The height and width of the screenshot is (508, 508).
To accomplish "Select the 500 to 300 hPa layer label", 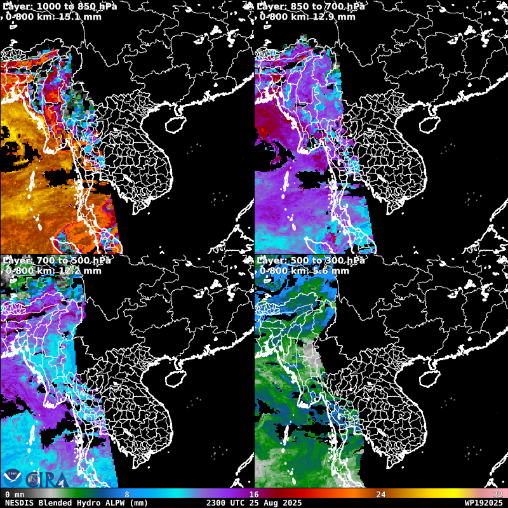I will pyautogui.click(x=310, y=260).
